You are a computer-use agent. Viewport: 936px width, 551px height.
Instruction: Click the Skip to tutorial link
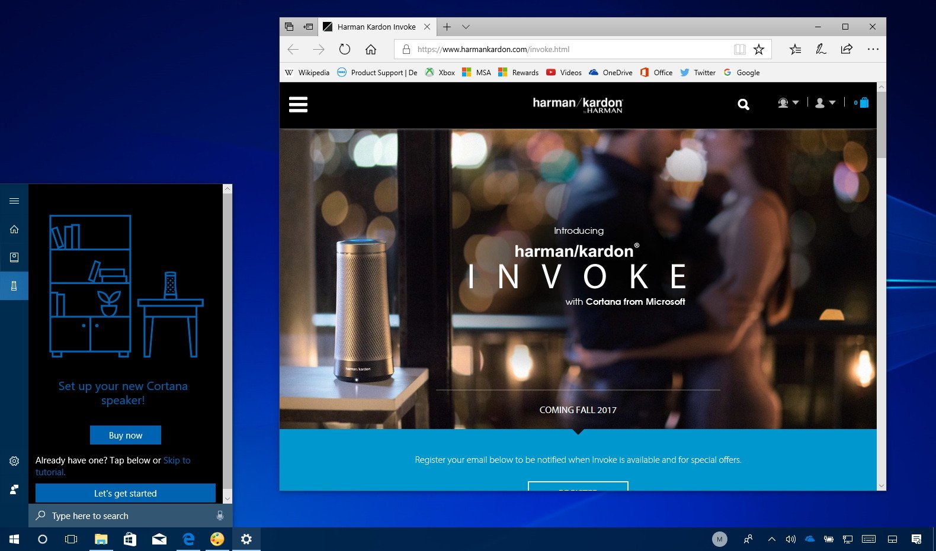coord(177,460)
